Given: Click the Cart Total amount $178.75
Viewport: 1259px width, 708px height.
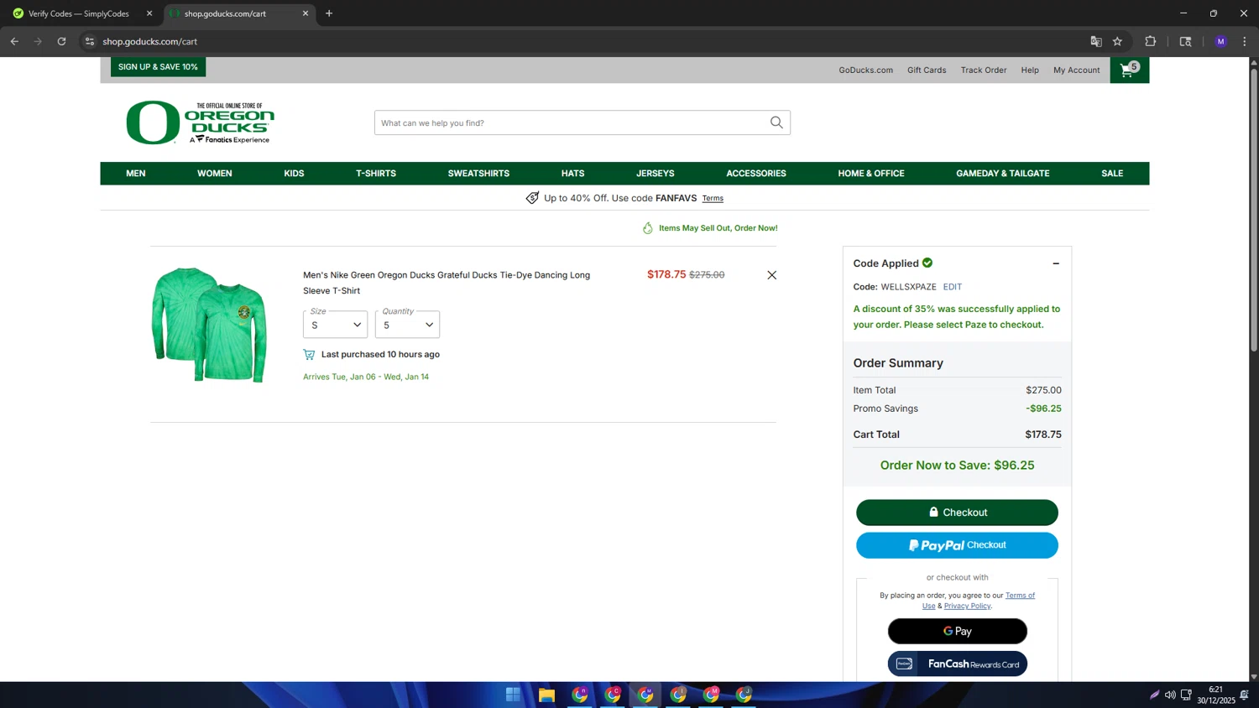Looking at the screenshot, I should [x=1043, y=435].
